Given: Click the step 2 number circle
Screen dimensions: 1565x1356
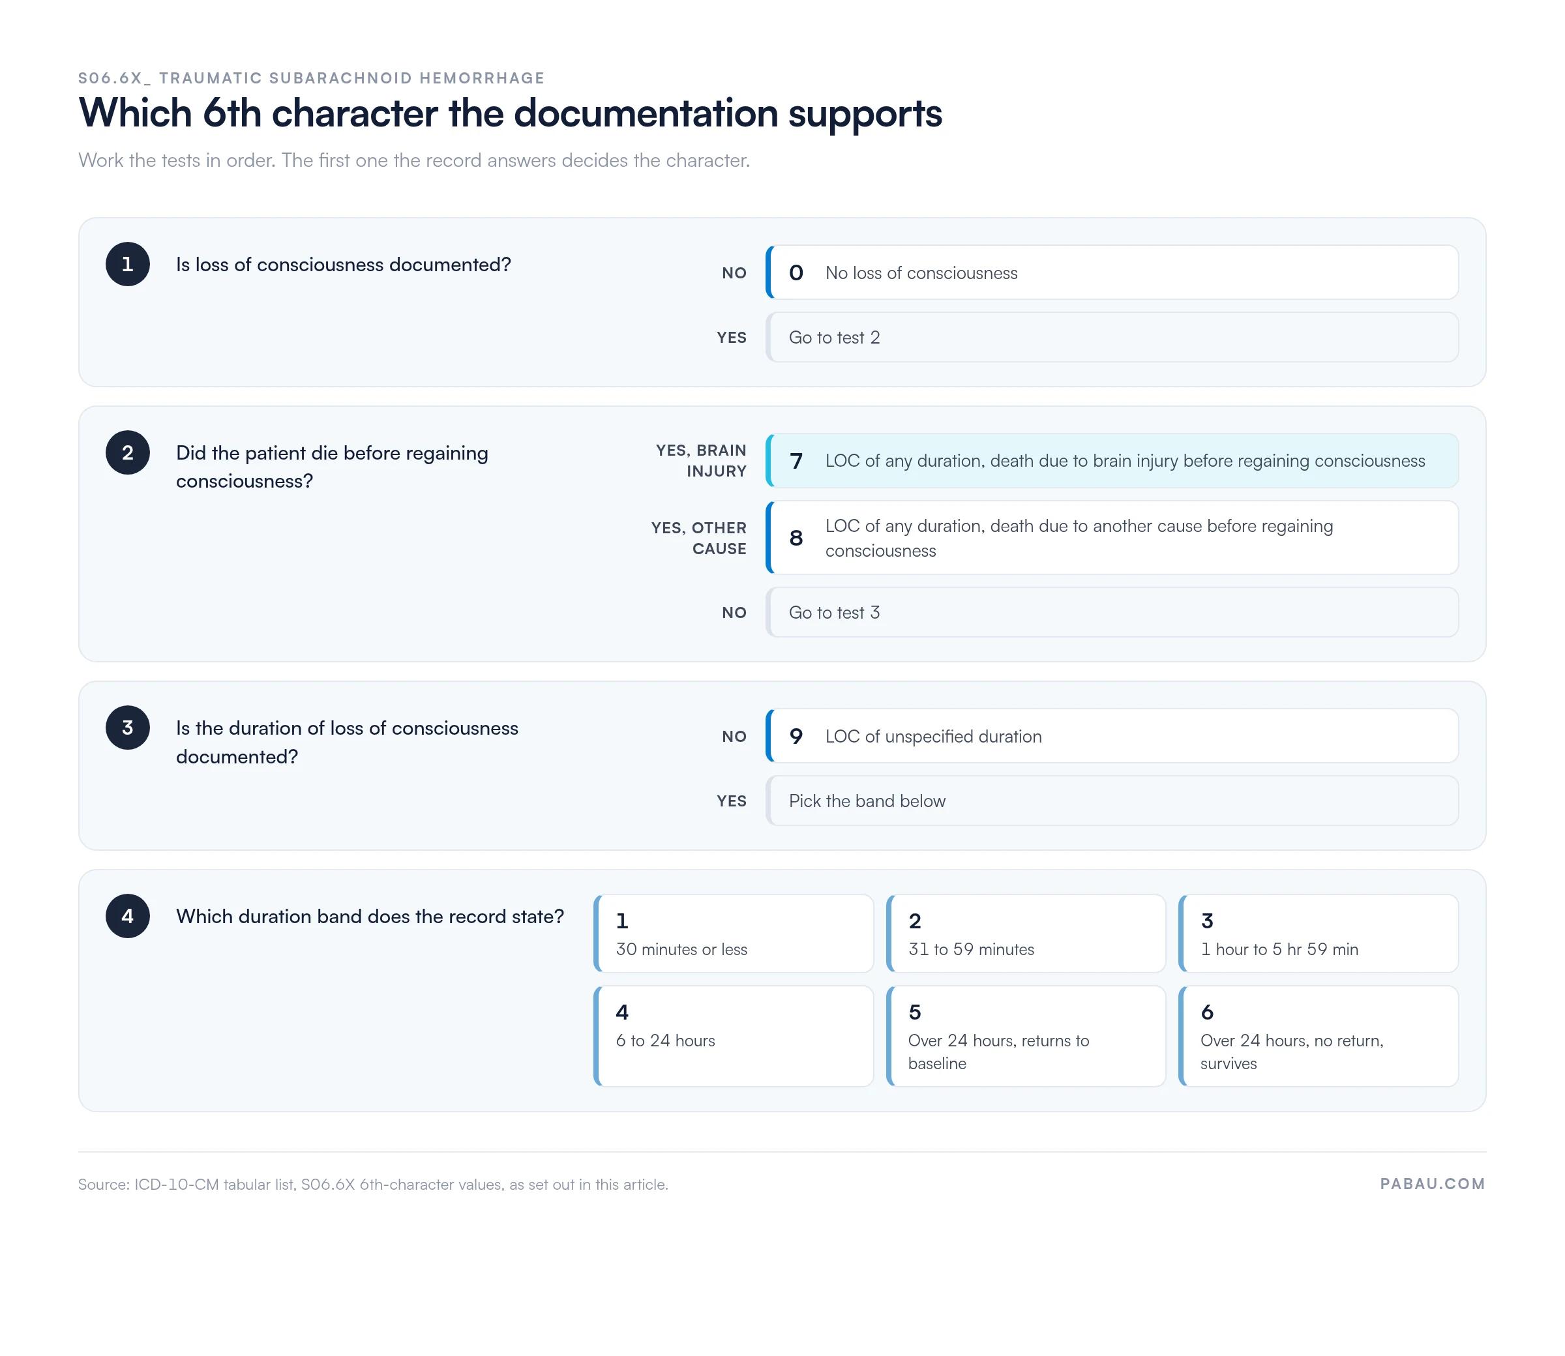Looking at the screenshot, I should 128,452.
